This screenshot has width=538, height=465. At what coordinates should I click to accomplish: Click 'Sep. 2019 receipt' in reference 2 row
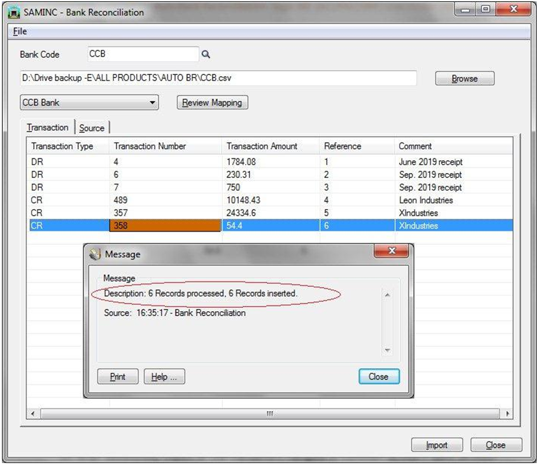[x=430, y=175]
